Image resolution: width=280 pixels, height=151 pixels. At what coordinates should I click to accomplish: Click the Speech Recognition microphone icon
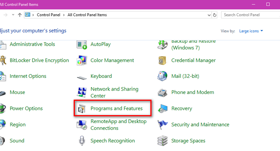point(82,141)
